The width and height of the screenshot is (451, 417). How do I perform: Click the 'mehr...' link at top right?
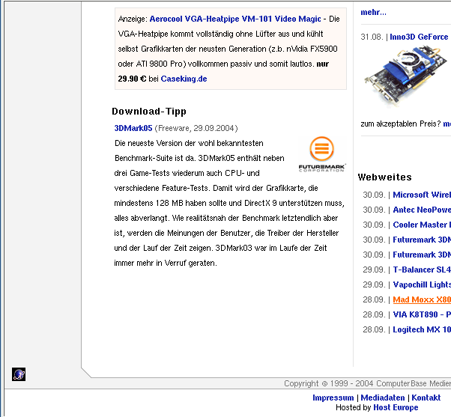pyautogui.click(x=373, y=13)
